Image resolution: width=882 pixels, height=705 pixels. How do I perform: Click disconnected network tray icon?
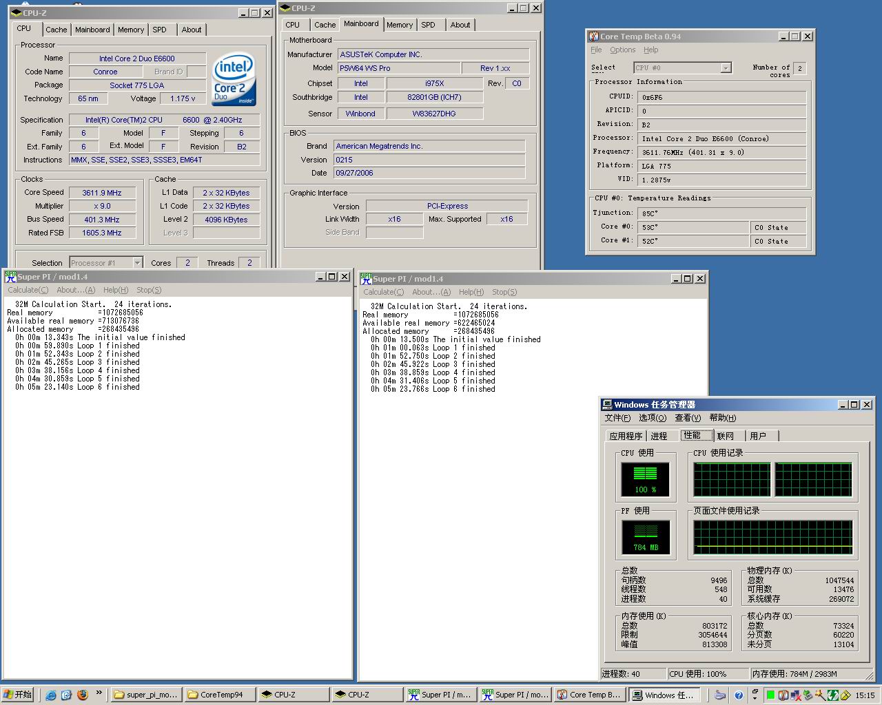(796, 695)
